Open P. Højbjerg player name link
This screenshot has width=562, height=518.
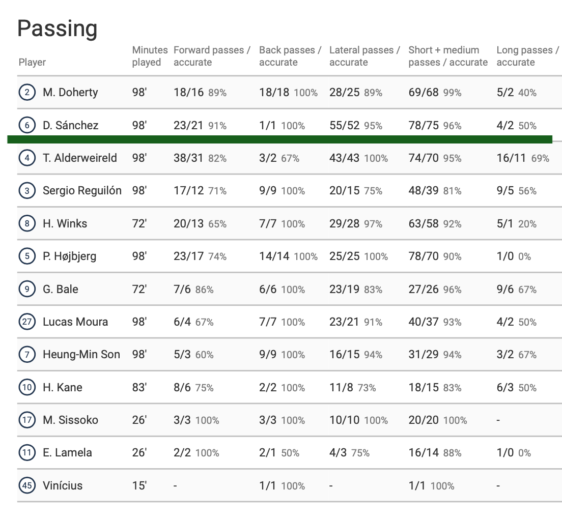[x=69, y=256]
